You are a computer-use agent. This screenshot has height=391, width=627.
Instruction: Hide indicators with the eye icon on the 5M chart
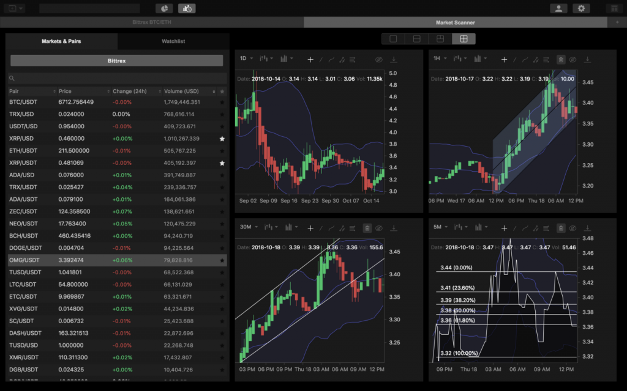tap(573, 227)
